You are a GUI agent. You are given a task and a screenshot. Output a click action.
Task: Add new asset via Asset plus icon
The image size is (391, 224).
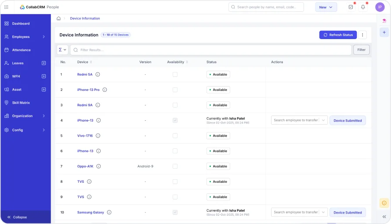43,90
